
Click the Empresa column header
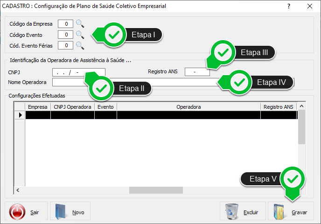[38, 107]
